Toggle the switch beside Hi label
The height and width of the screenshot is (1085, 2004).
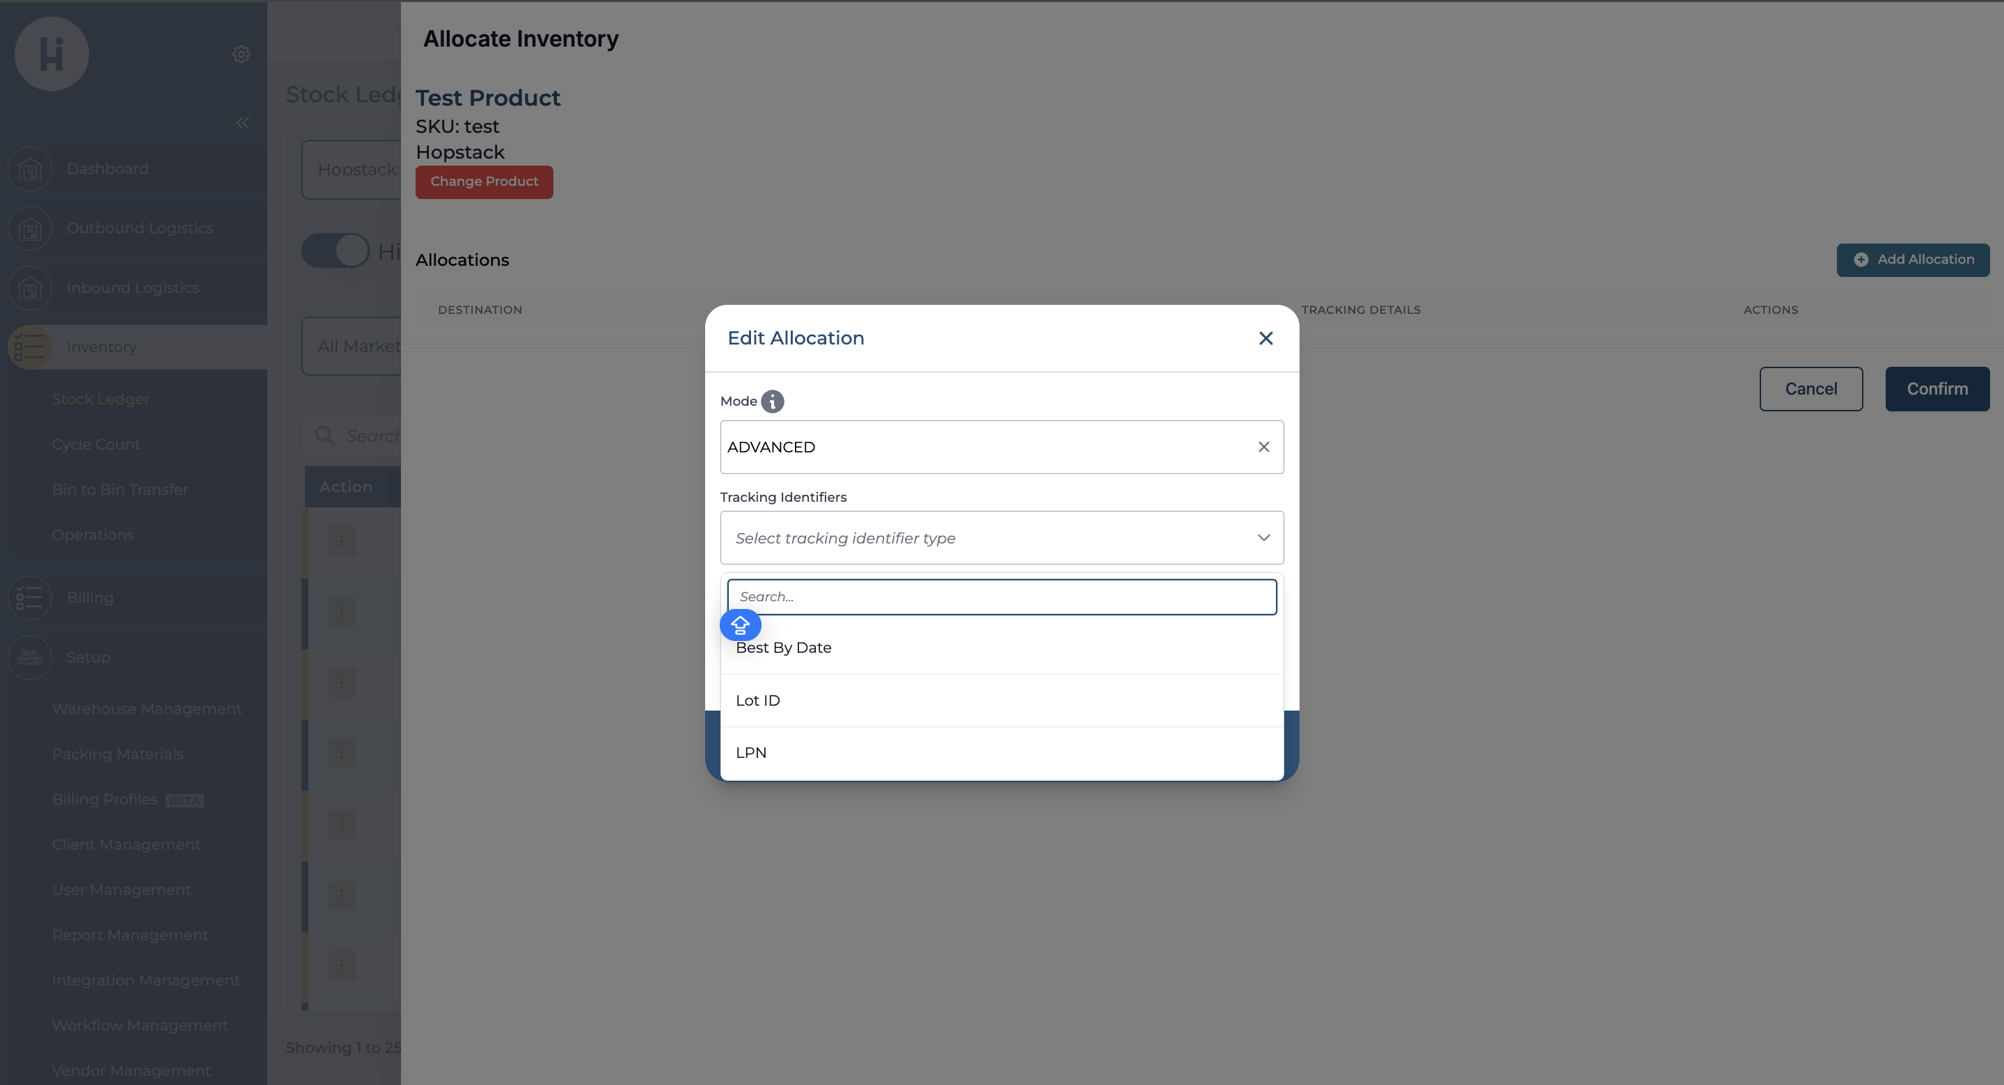click(336, 251)
